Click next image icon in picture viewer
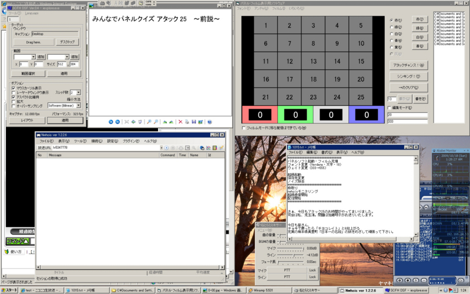The image size is (470, 294). (118, 122)
